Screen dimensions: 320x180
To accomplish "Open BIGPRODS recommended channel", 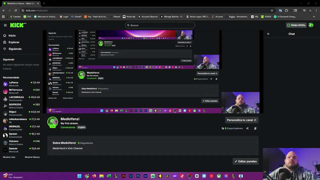I will 21,106.
